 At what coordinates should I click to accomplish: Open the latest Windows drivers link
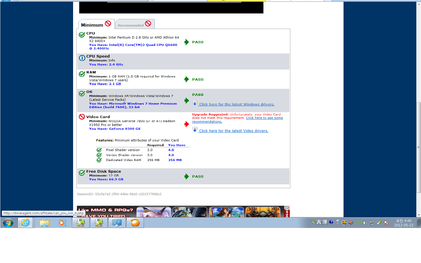(x=237, y=104)
